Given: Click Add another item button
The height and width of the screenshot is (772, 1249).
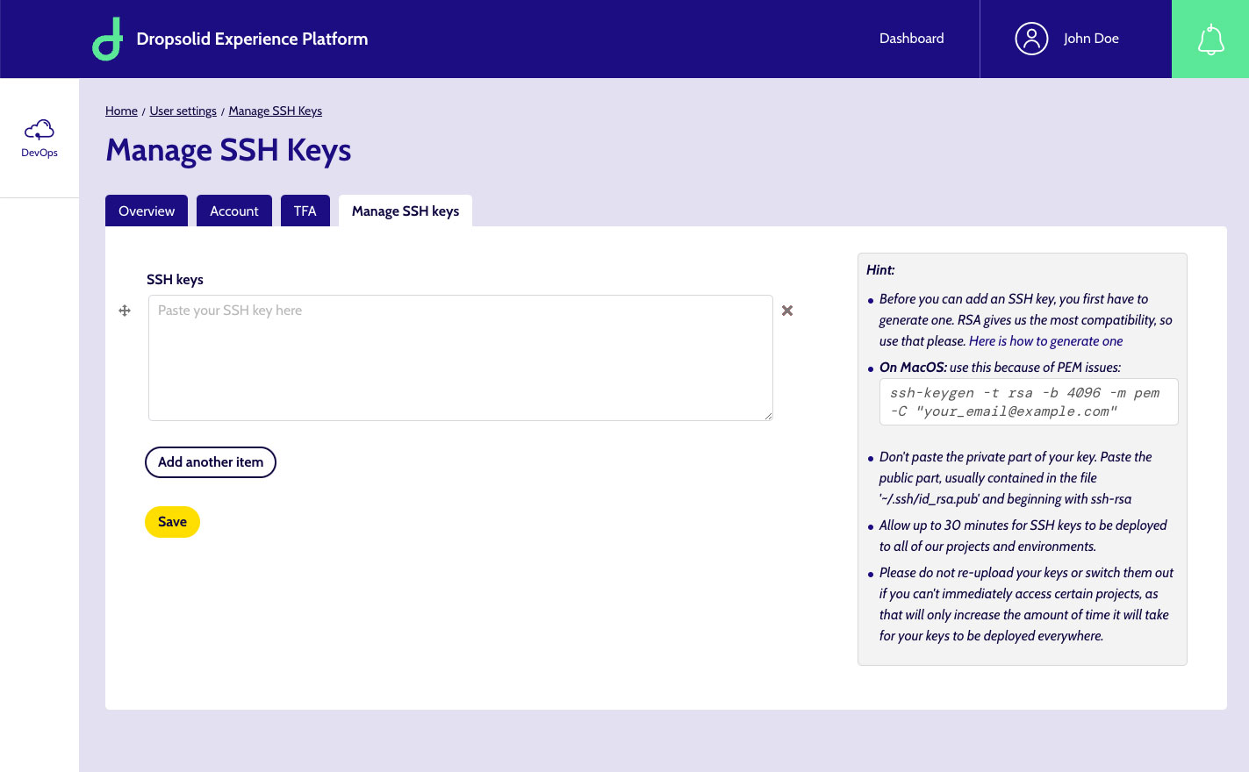Looking at the screenshot, I should coord(211,462).
